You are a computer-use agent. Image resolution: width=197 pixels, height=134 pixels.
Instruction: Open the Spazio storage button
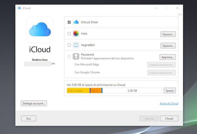tap(170, 91)
